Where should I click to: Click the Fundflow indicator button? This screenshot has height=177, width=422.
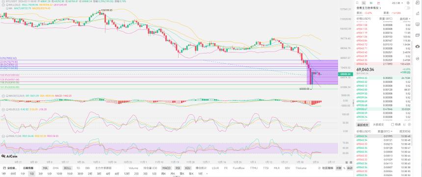[238, 168]
